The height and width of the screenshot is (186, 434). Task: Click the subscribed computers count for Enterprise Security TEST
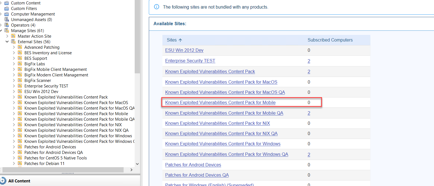pyautogui.click(x=309, y=61)
